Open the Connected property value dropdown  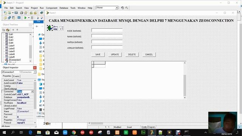(32, 91)
